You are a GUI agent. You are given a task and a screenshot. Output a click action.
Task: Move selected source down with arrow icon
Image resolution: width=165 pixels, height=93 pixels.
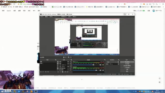[68, 72]
